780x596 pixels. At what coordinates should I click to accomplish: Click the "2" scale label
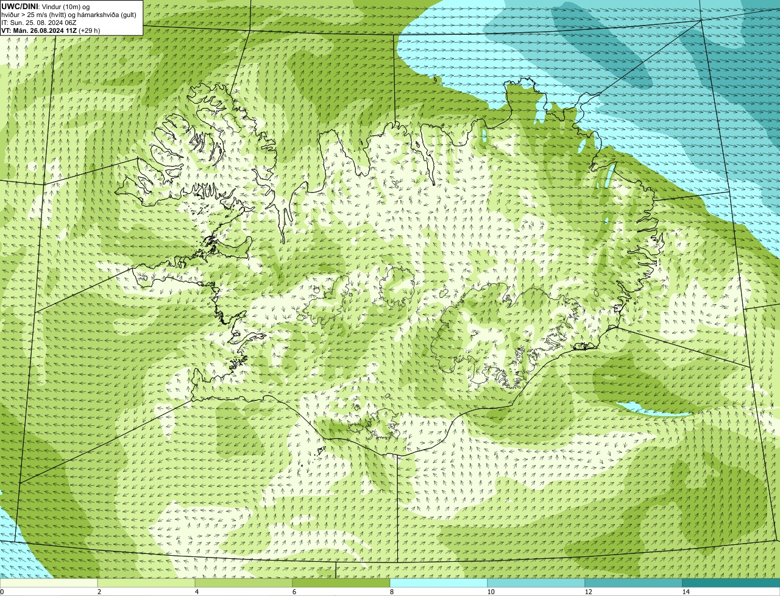pyautogui.click(x=99, y=591)
